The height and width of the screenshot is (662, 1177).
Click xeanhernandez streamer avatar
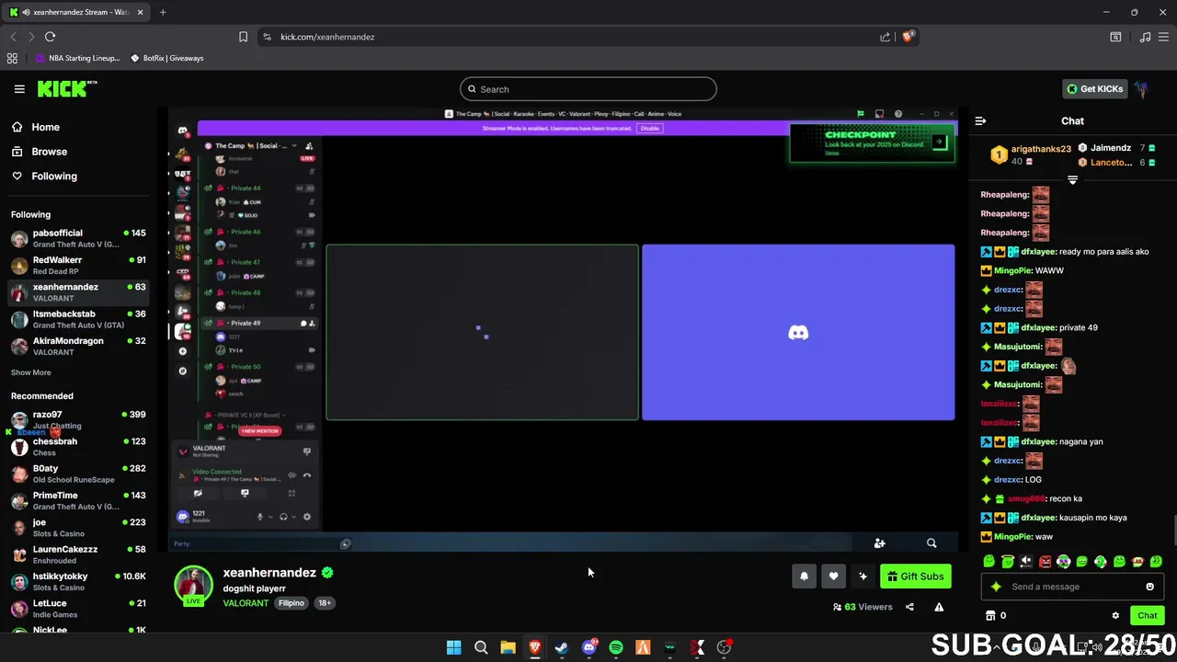click(193, 586)
